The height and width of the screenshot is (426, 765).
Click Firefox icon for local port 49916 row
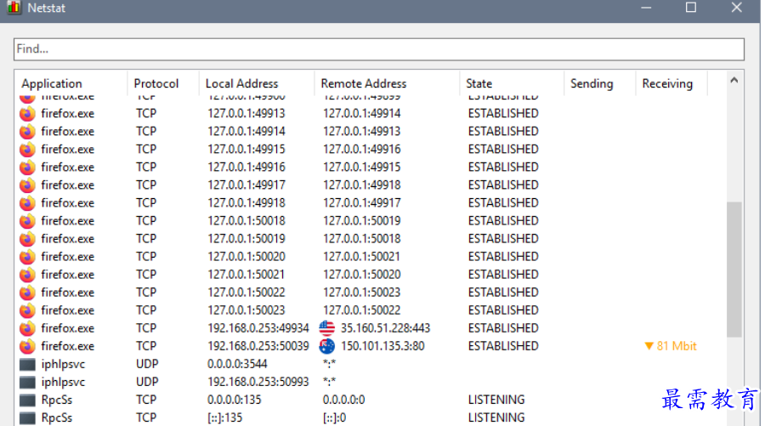click(x=27, y=168)
